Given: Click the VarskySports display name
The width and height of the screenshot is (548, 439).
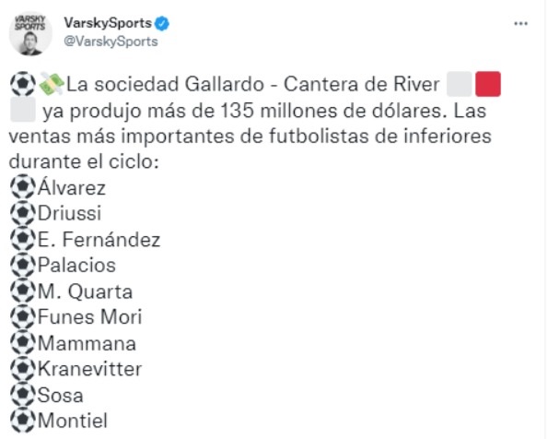Looking at the screenshot, I should click(x=108, y=23).
